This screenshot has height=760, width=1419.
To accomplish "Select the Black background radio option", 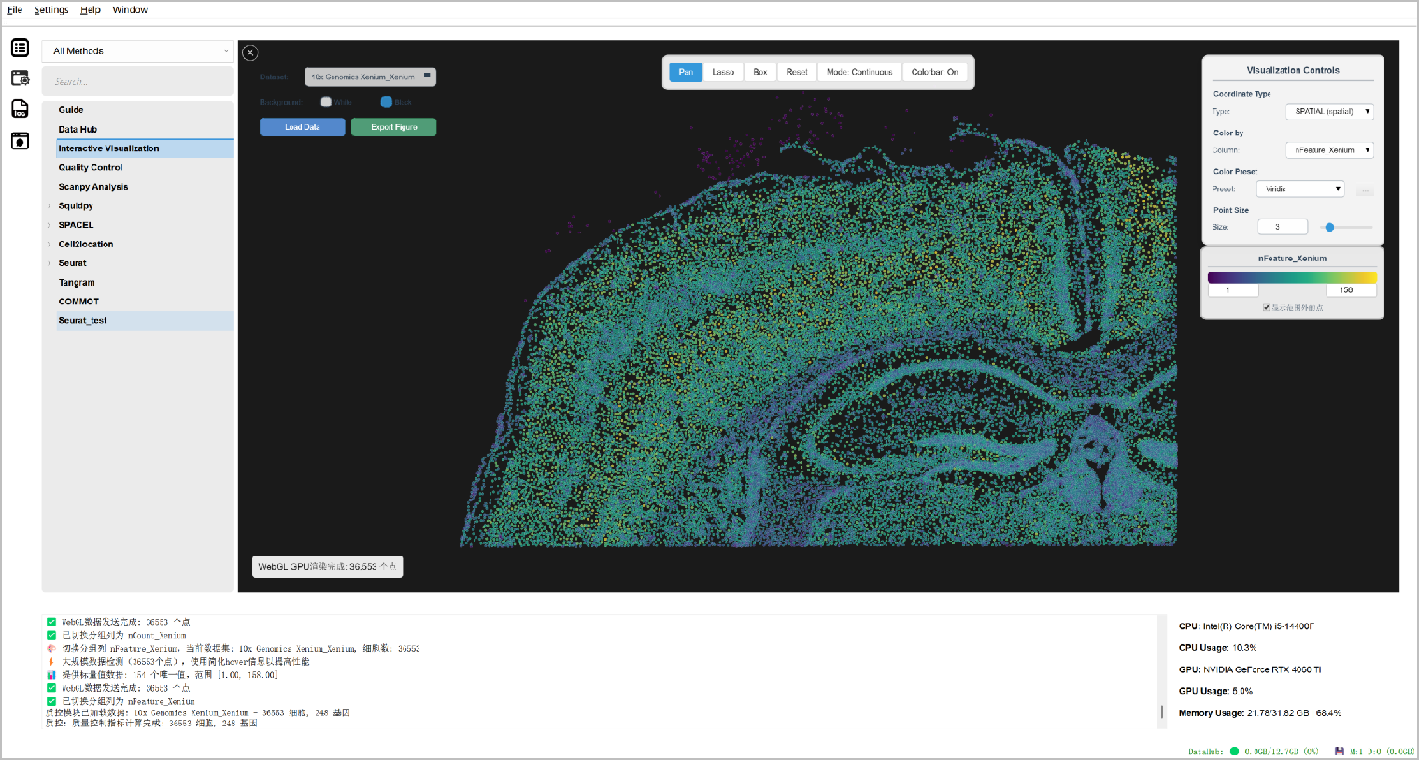I will pyautogui.click(x=386, y=102).
